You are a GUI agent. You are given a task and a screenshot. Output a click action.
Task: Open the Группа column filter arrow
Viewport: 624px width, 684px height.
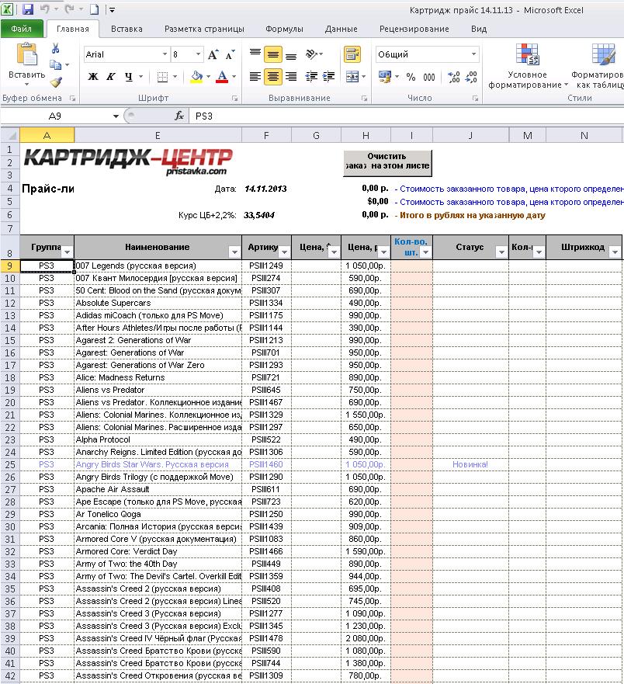coord(68,252)
